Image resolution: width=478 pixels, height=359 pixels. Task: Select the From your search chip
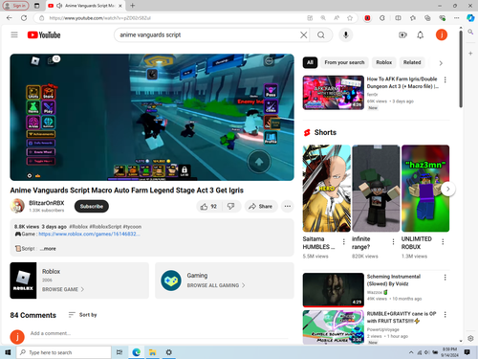tap(344, 62)
